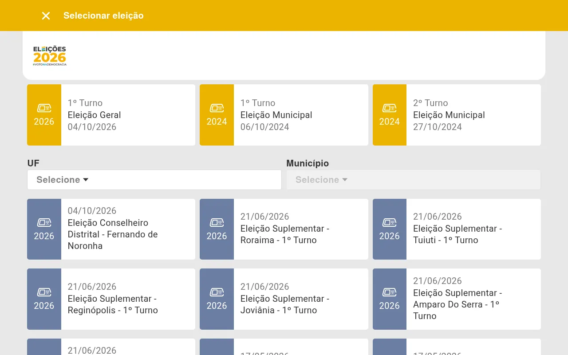Choose Eleição Municipal 06/10/2024 card
The height and width of the screenshot is (355, 568).
(284, 115)
